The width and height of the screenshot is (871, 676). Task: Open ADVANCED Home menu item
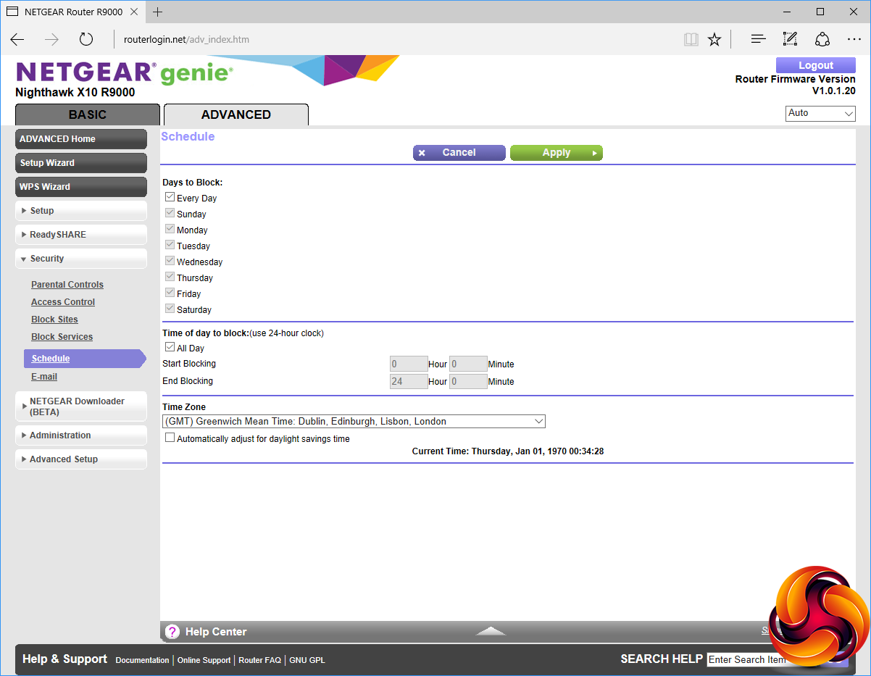pos(81,139)
